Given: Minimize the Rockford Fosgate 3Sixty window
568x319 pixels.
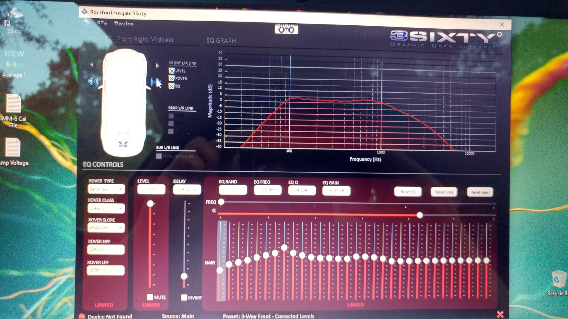Looking at the screenshot, I should click(464, 24).
